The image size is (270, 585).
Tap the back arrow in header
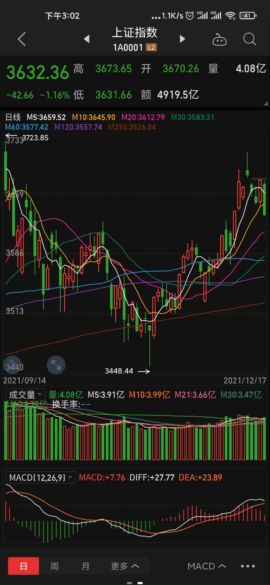point(22,39)
